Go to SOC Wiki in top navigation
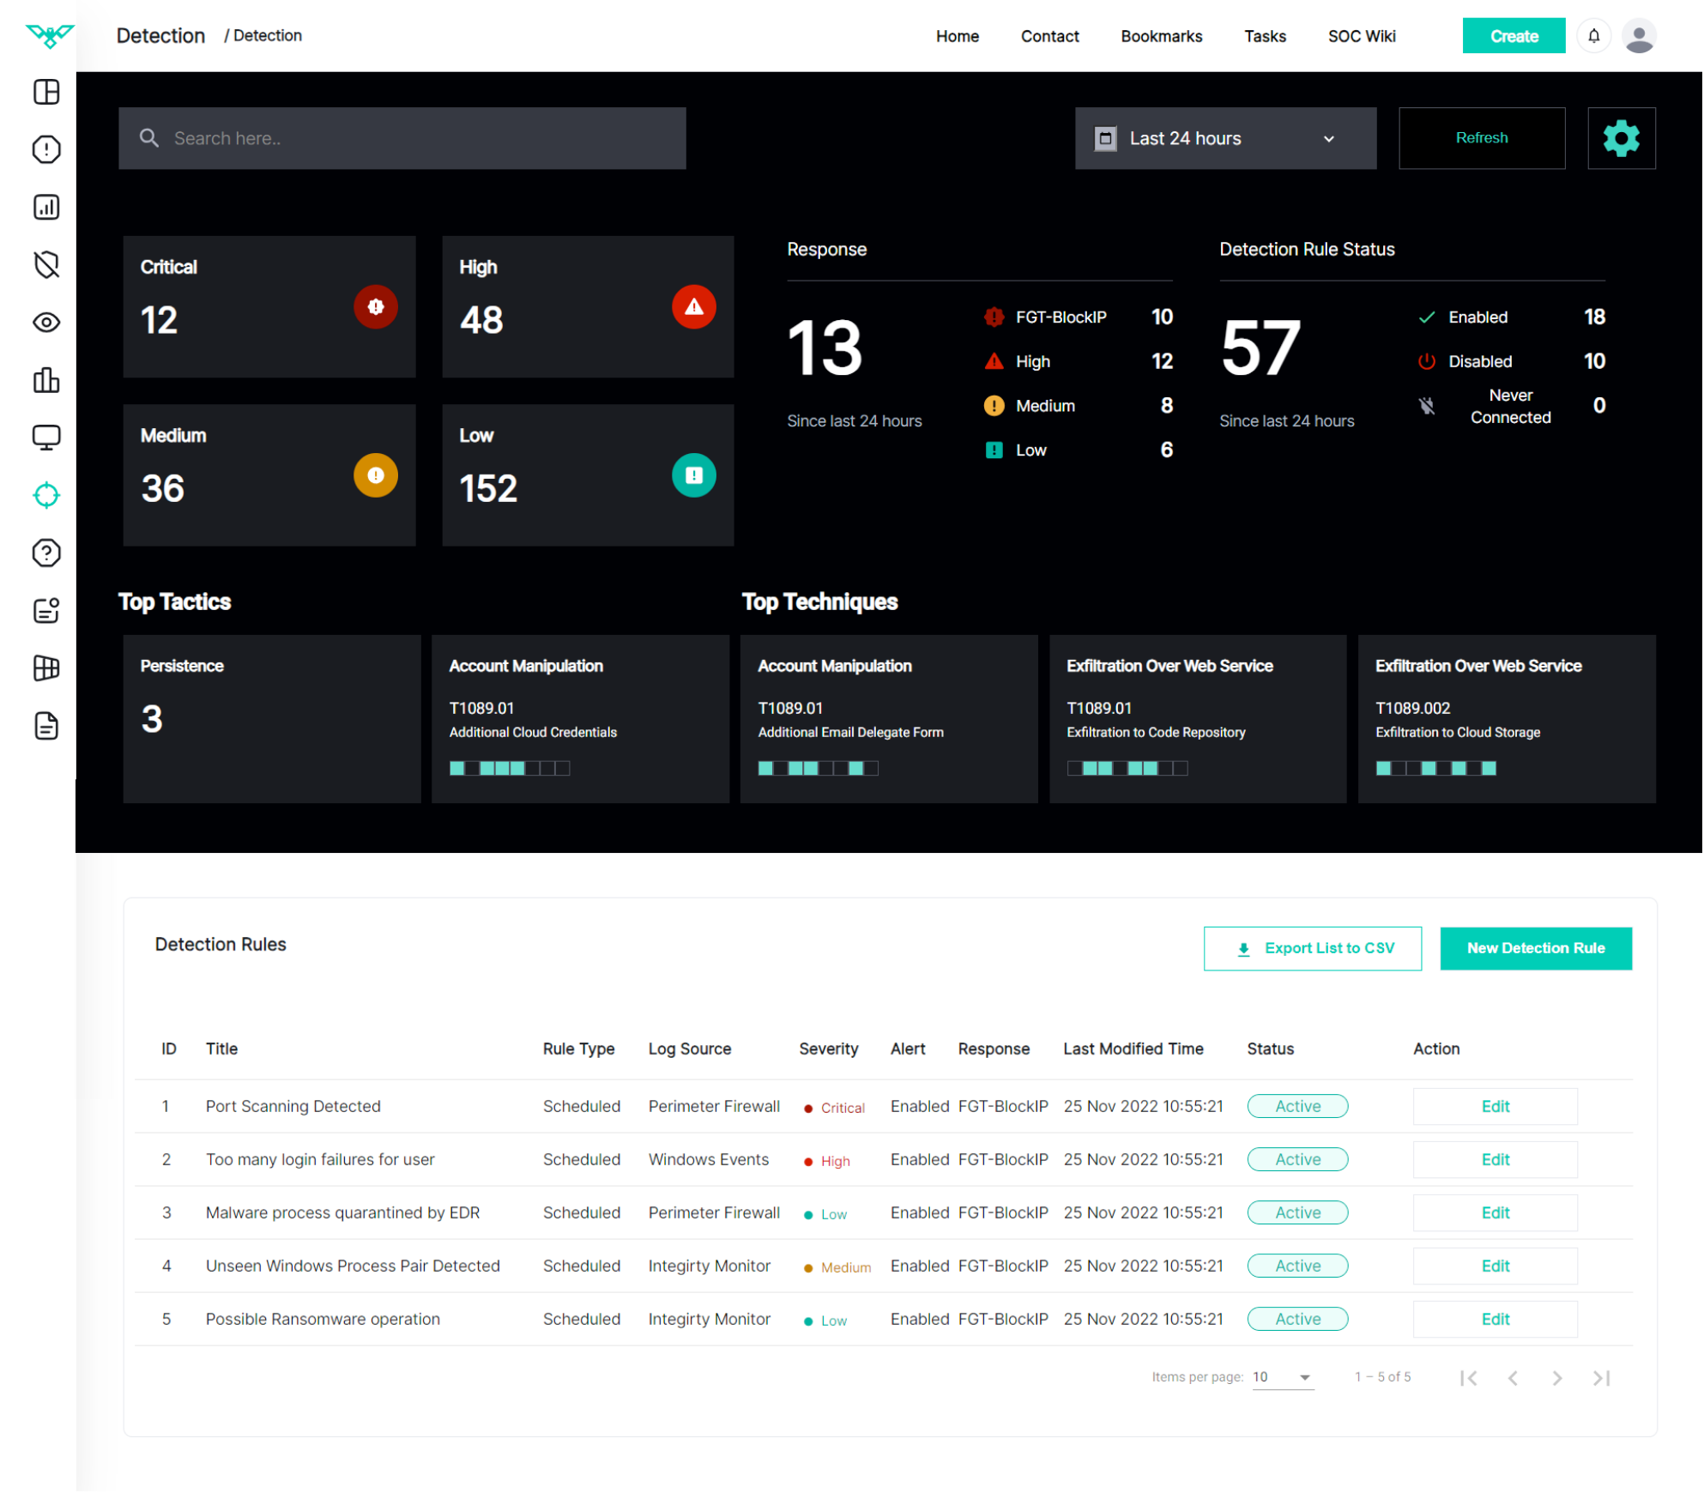Screen dimensions: 1704x1493 coord(1363,36)
